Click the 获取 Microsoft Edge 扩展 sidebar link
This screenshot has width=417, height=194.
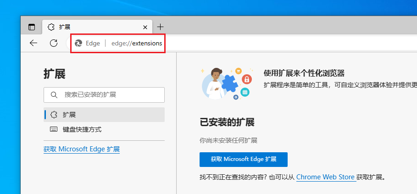point(82,150)
